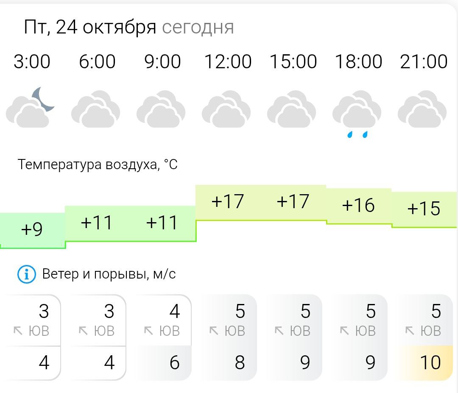
Task: Click the 12:00 gust value 8
Action: tap(240, 363)
